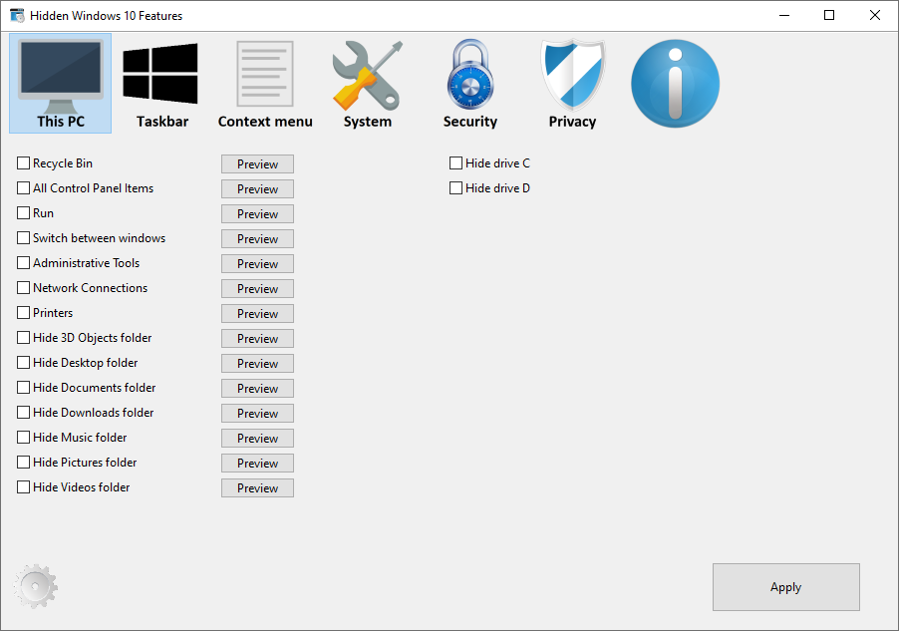Viewport: 899px width, 631px height.
Task: Check Hide drive C
Action: pyautogui.click(x=455, y=163)
